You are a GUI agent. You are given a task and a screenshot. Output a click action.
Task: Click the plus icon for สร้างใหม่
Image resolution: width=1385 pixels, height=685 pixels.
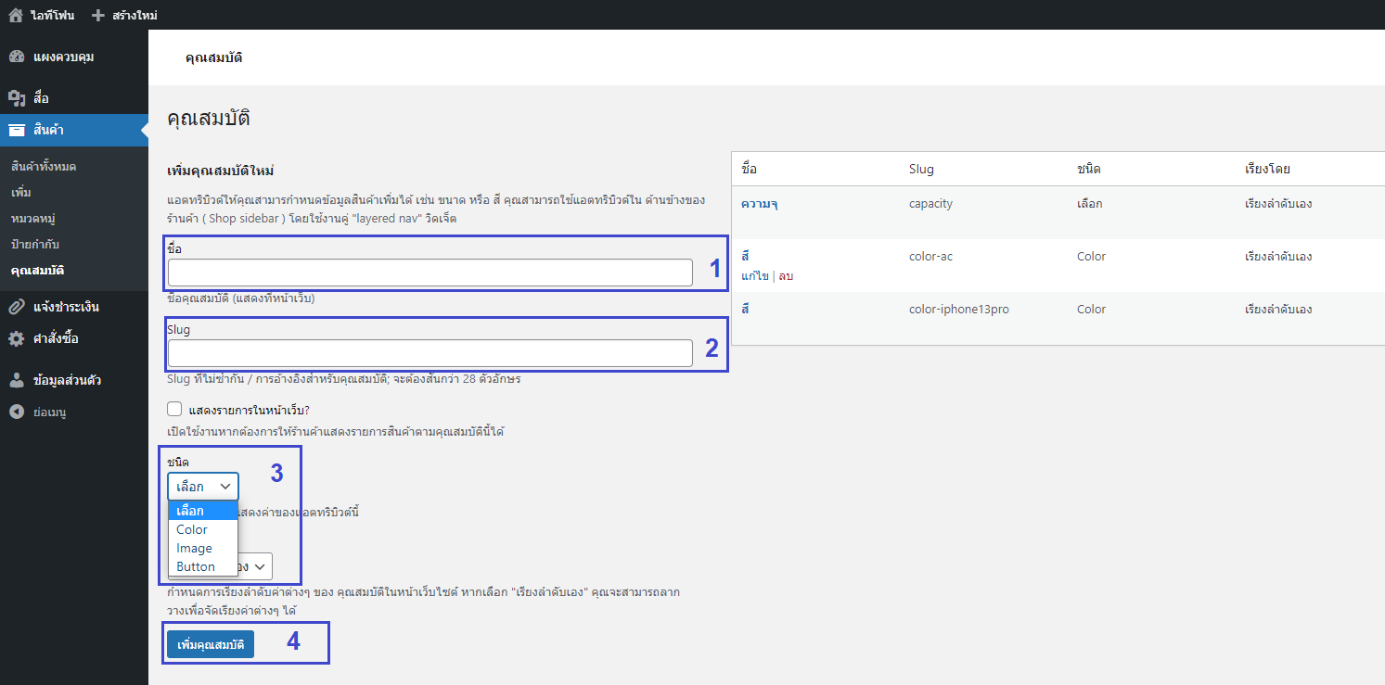coord(98,15)
